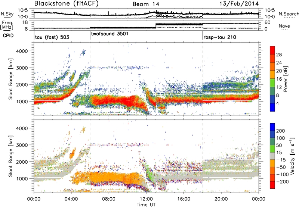Viewport: 299px width, 207px height.
Task: Click the '4000' tick on power panel
Action: 22,51
